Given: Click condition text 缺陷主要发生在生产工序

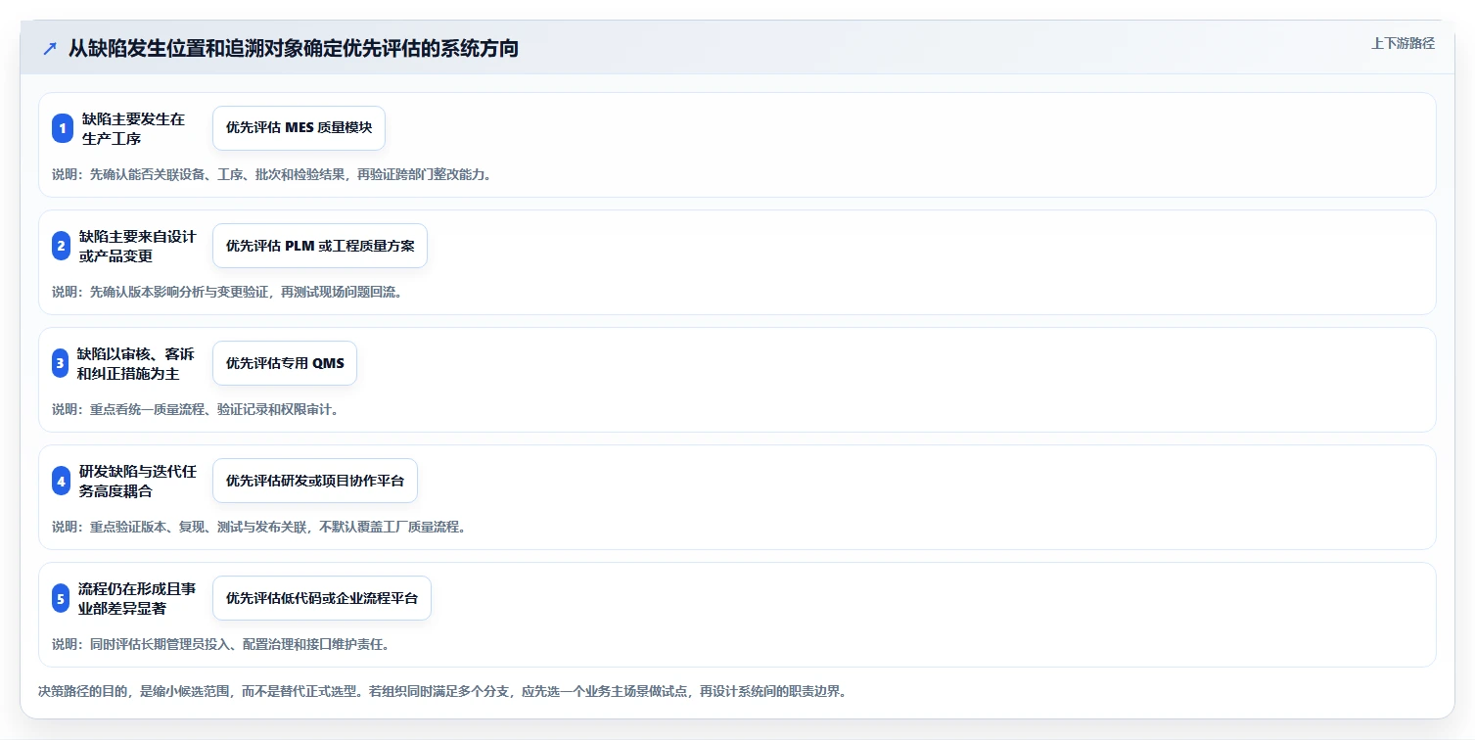Looking at the screenshot, I should [133, 128].
